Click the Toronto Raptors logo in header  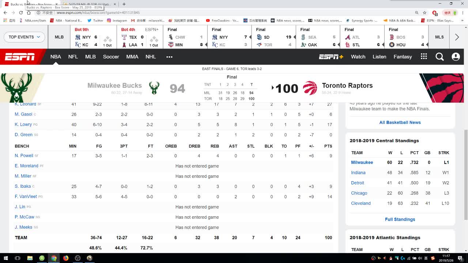tap(310, 88)
